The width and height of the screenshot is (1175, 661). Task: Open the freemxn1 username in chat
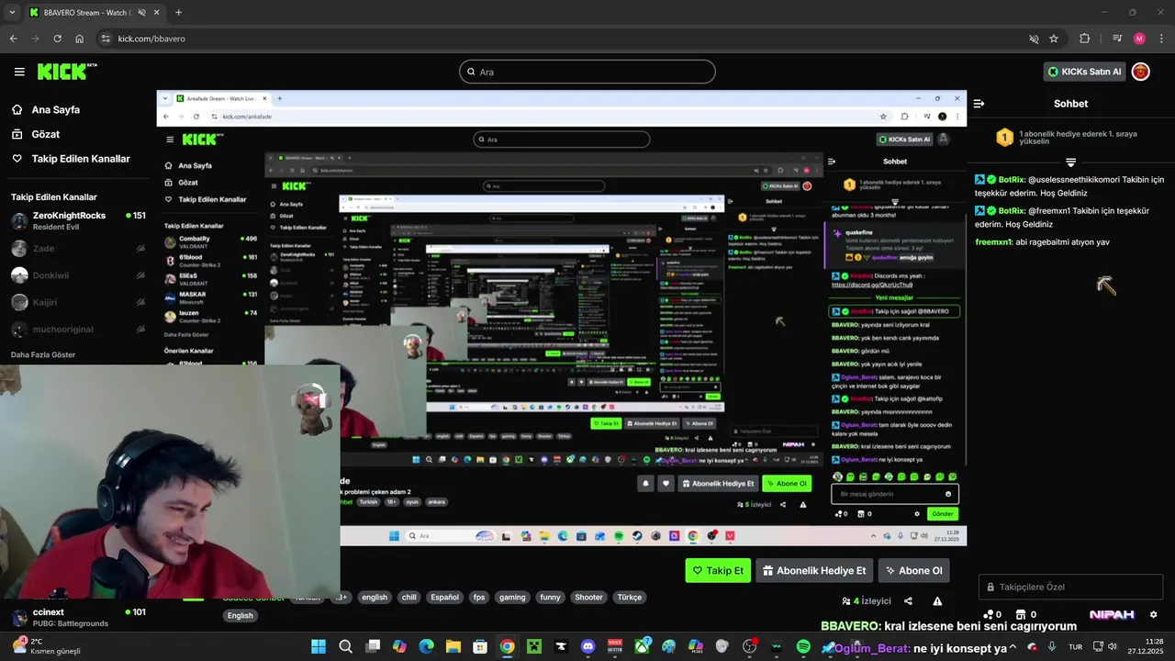(993, 242)
